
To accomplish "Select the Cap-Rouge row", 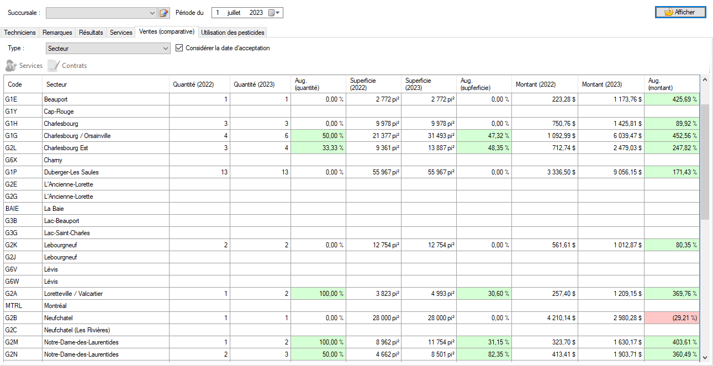I will 351,112.
